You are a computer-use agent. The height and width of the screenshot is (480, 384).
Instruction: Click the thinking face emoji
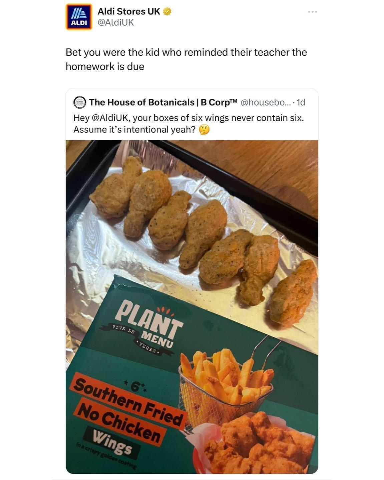204,129
